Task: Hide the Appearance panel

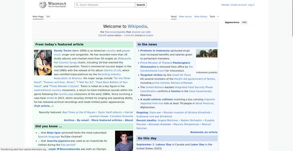Action: coord(244,22)
